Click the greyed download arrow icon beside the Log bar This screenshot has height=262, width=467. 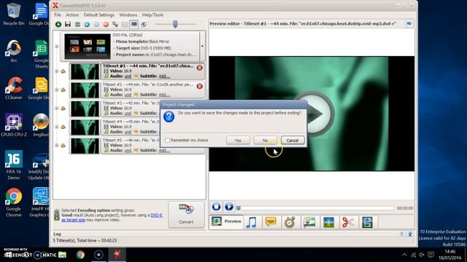(401, 234)
